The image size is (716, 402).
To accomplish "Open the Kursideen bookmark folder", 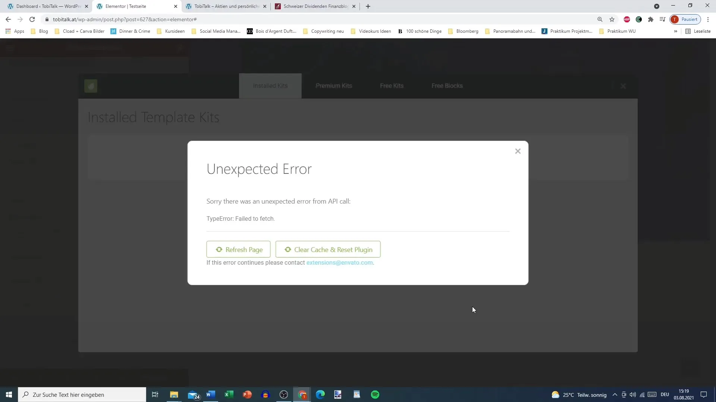I will [x=171, y=31].
